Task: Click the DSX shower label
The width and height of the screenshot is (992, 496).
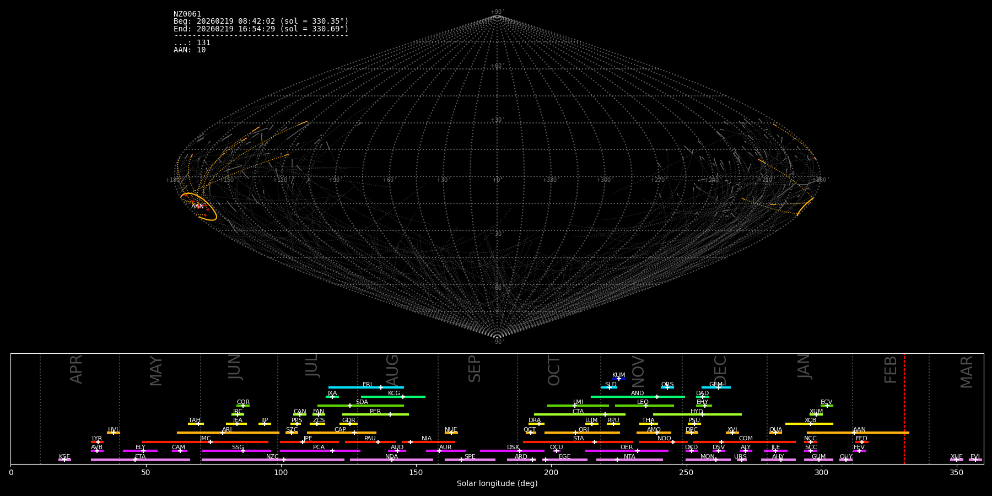Action: 513,448
